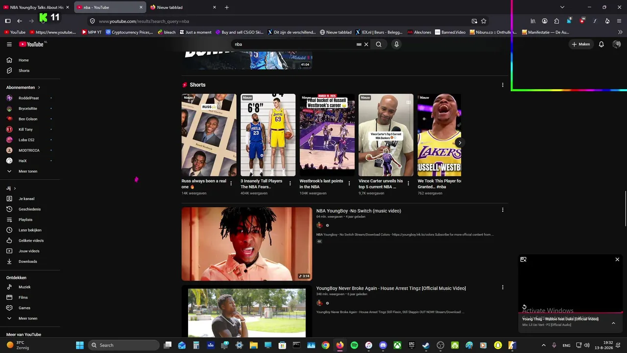Go back with Firefox back arrow

[20, 21]
